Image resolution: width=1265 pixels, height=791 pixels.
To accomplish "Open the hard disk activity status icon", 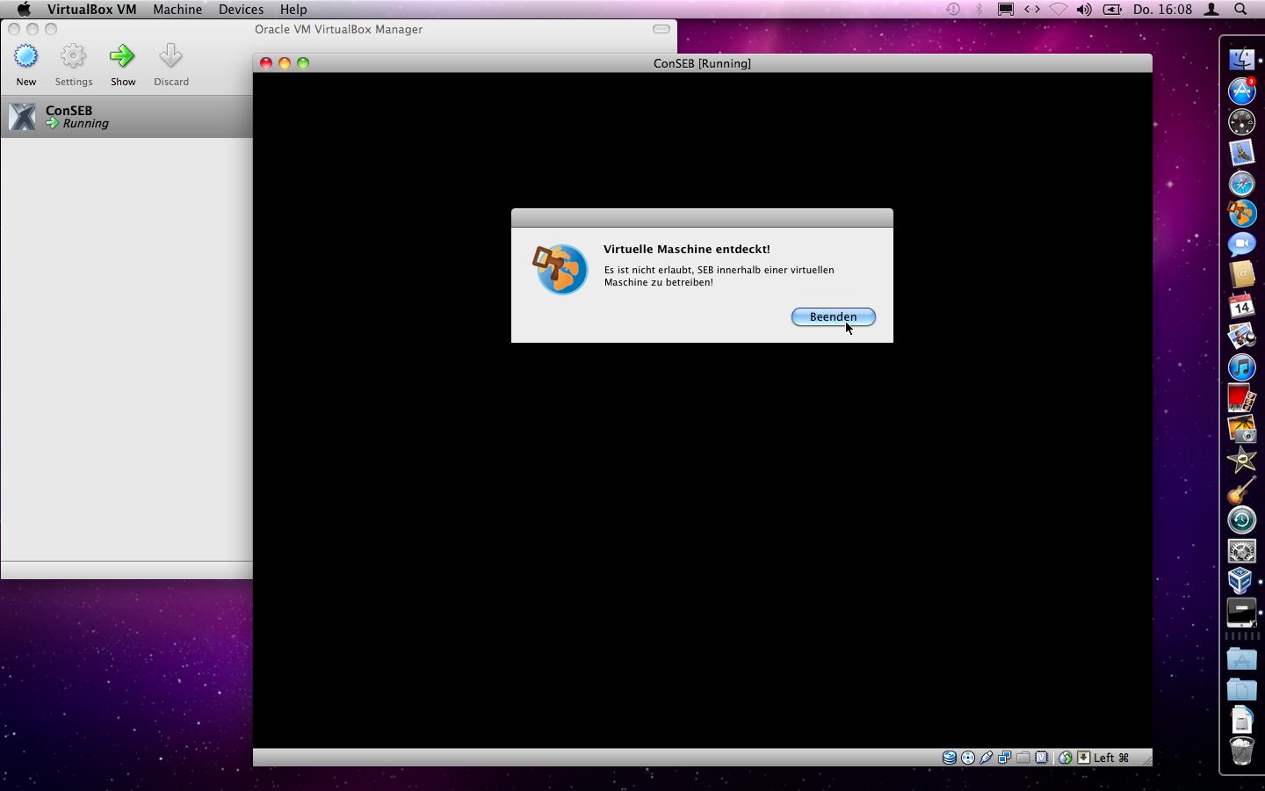I will (950, 757).
